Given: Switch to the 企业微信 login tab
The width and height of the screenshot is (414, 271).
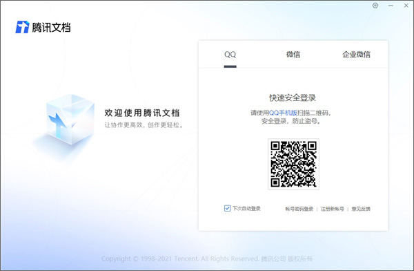Looking at the screenshot, I should click(356, 55).
